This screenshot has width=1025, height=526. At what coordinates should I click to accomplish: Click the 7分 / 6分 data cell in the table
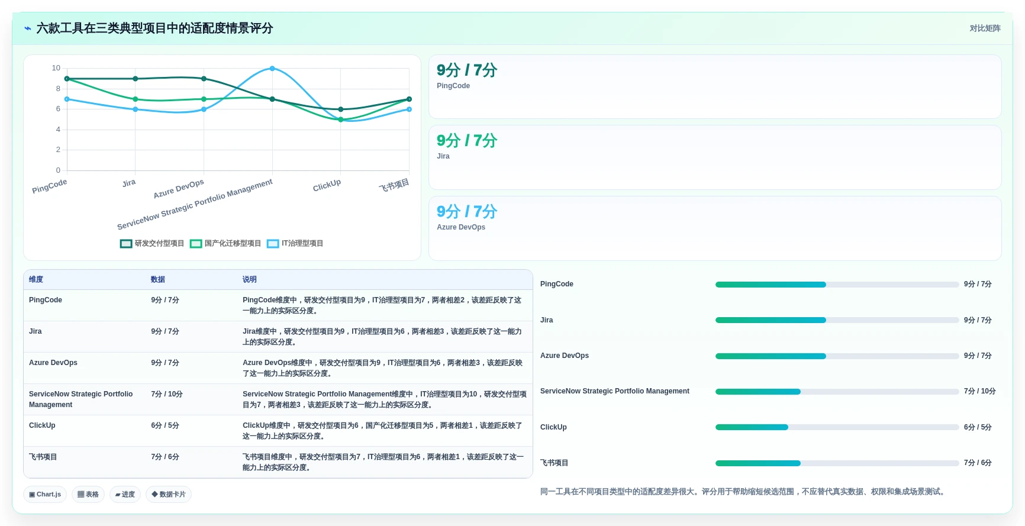coord(165,457)
